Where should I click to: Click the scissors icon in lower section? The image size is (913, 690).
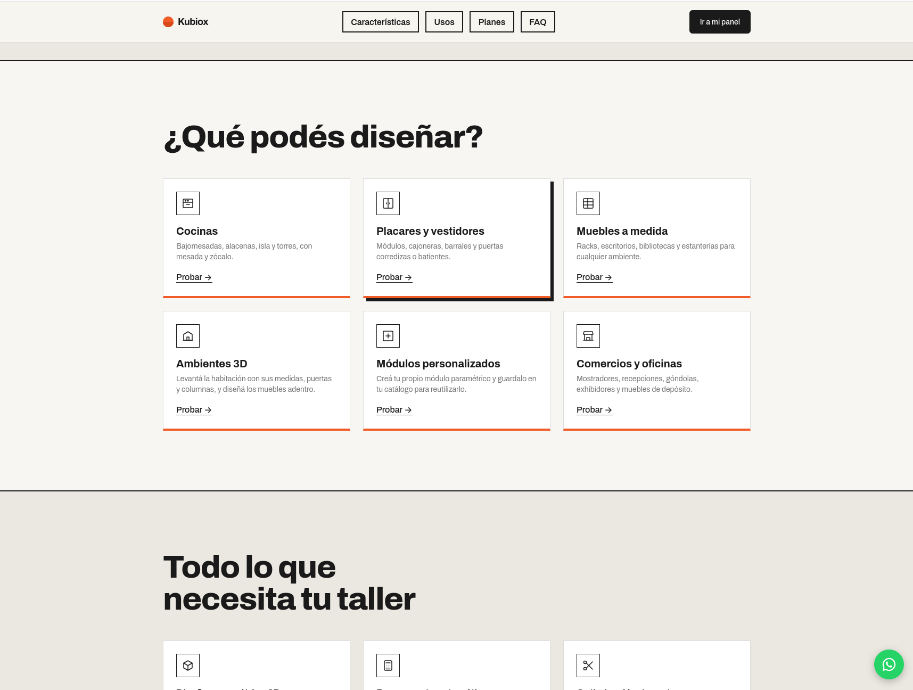pyautogui.click(x=588, y=666)
